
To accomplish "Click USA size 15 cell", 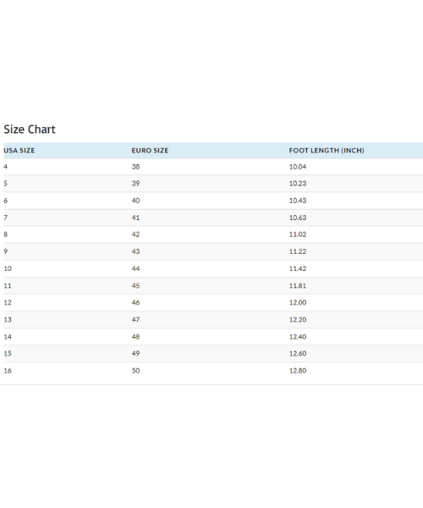I will [8, 353].
